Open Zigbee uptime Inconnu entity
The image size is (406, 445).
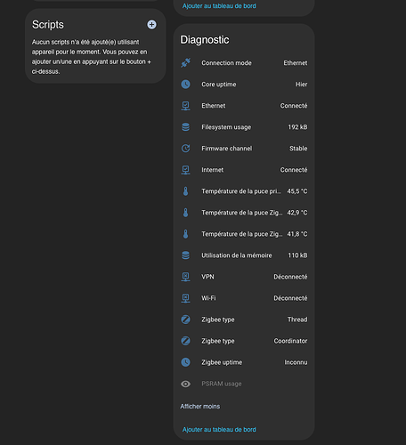244,362
